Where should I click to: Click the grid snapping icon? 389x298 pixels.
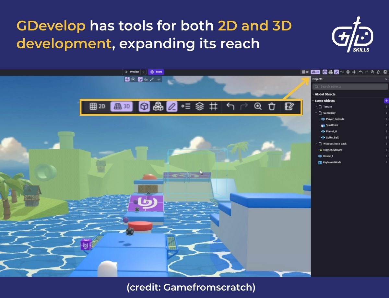213,107
